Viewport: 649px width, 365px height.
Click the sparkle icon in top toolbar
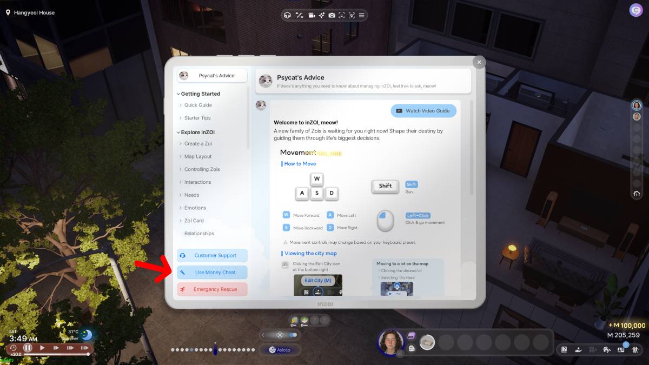point(321,15)
